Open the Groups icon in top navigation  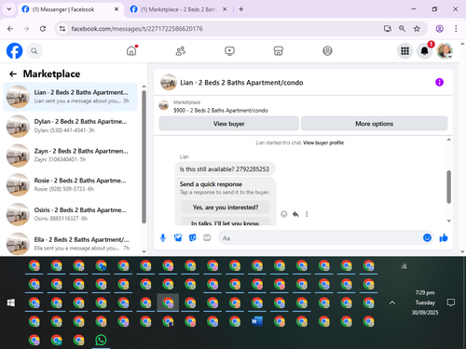click(327, 50)
